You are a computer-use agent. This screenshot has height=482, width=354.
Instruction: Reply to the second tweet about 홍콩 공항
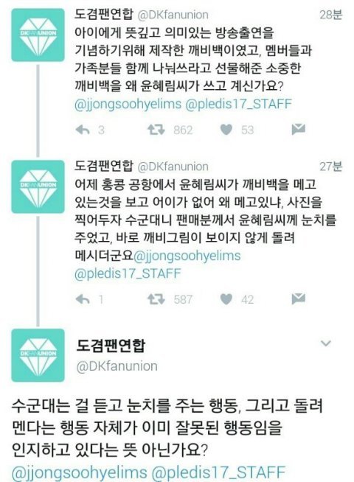pyautogui.click(x=83, y=299)
